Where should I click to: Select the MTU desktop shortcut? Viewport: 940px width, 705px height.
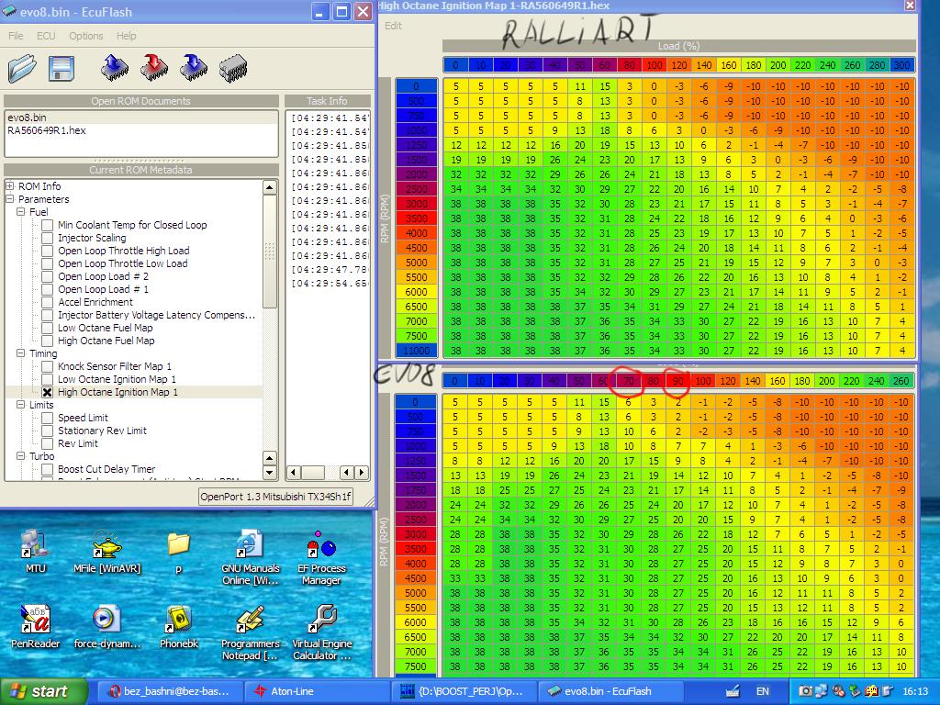point(36,552)
